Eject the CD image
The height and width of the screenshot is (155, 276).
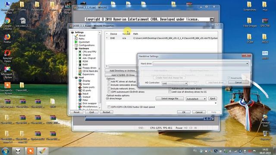pos(213,99)
